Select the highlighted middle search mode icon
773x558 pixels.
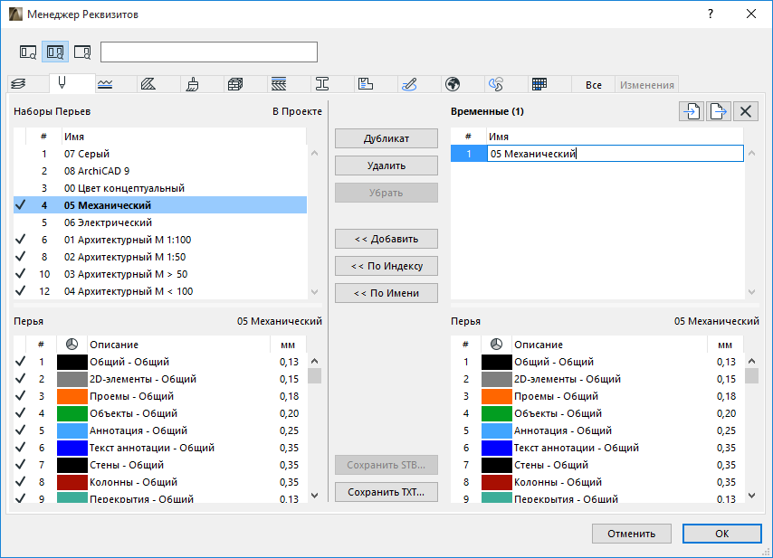[x=54, y=52]
